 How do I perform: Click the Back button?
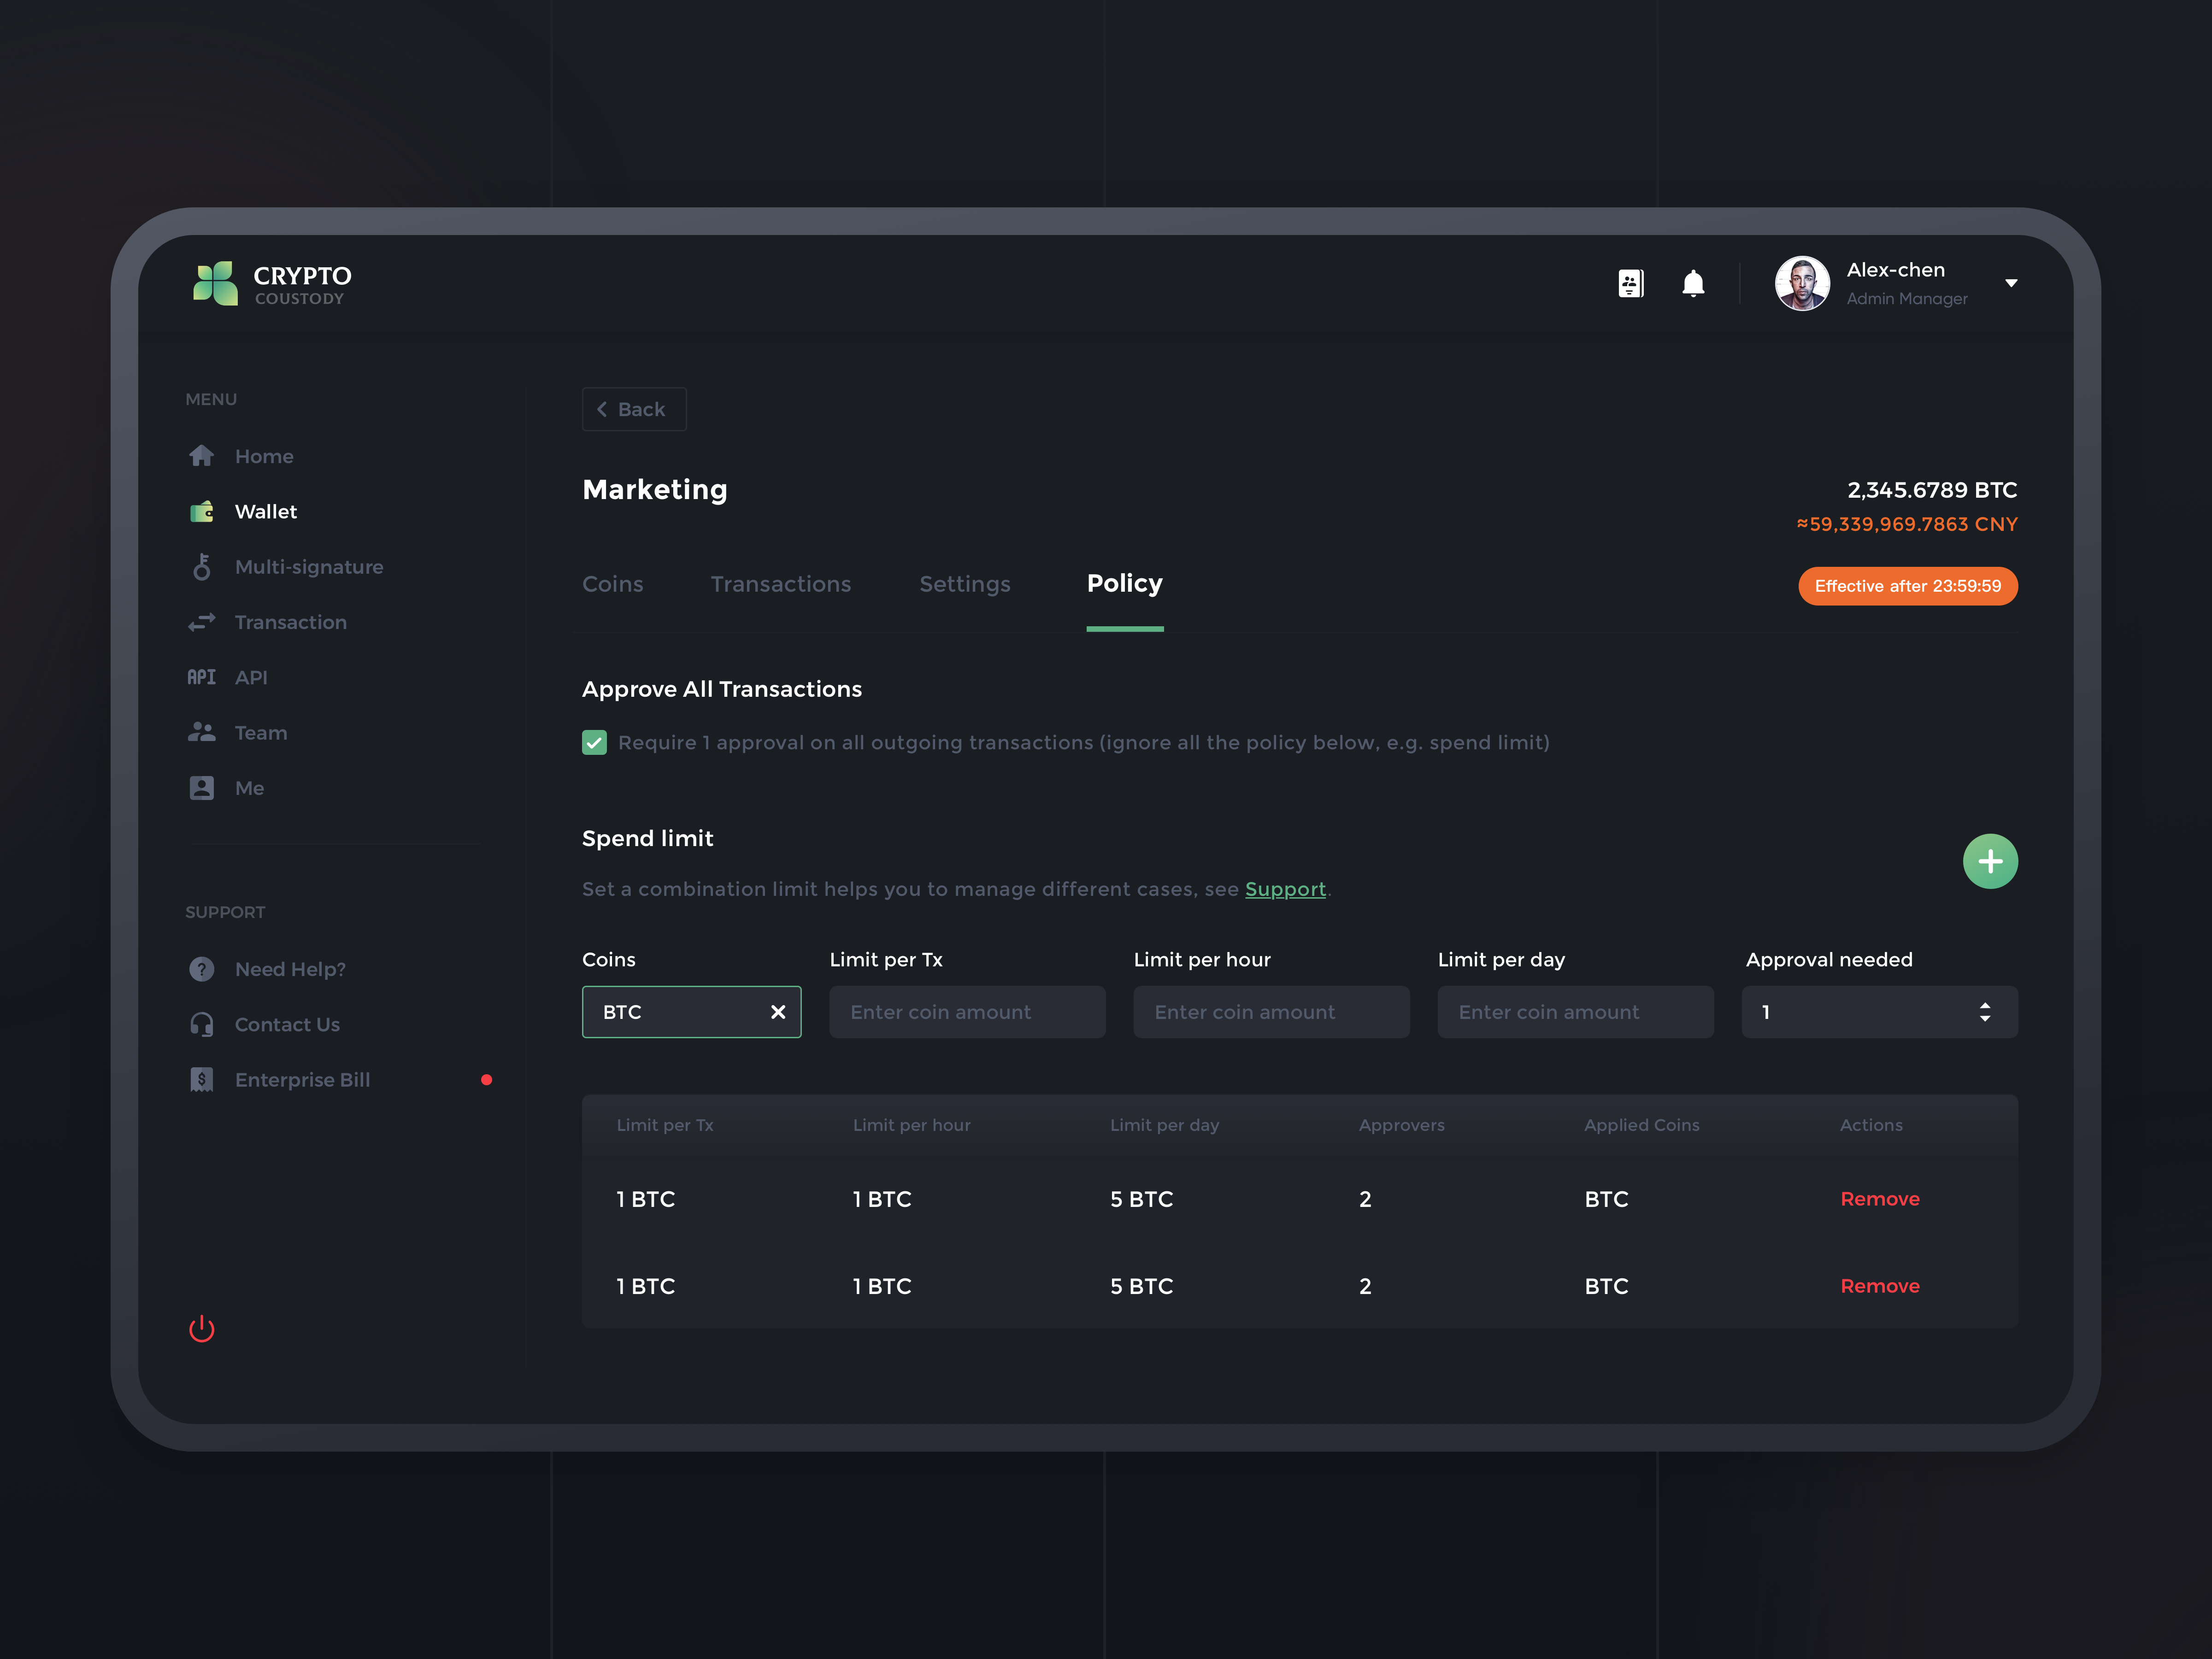pos(634,409)
